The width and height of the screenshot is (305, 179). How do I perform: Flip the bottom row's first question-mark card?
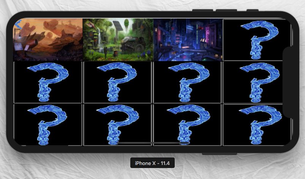48,125
